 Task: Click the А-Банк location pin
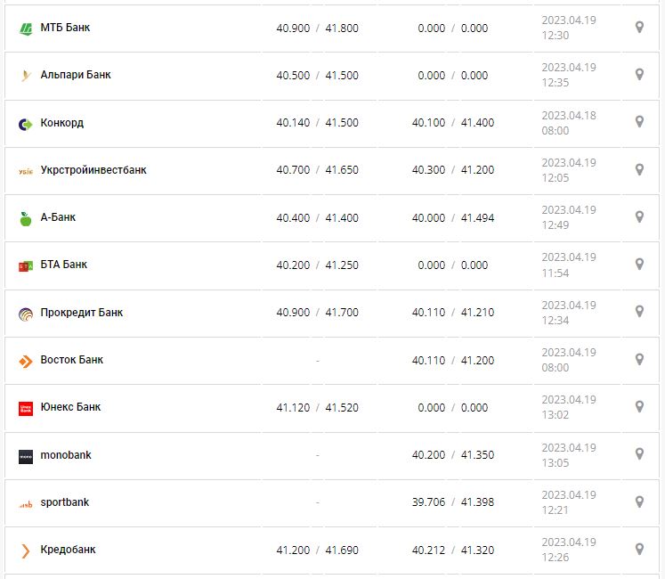click(x=638, y=216)
